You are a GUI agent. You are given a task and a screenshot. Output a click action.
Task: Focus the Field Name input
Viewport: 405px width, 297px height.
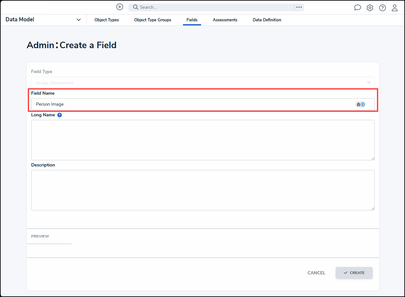tap(194, 104)
